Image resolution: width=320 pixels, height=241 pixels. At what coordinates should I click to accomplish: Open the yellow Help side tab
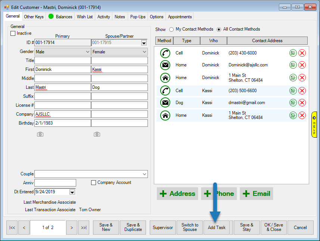click(x=314, y=125)
